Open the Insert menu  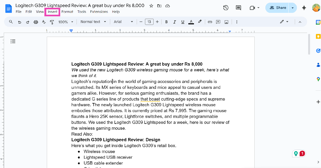52,12
